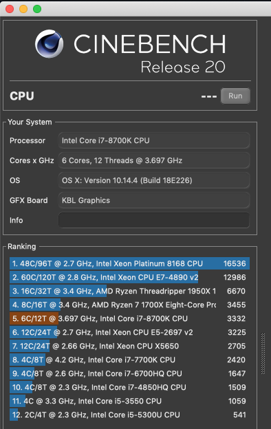Pick the Xeon X5650 ranking row
Viewport: 271px width, 429px height.
pos(129,346)
